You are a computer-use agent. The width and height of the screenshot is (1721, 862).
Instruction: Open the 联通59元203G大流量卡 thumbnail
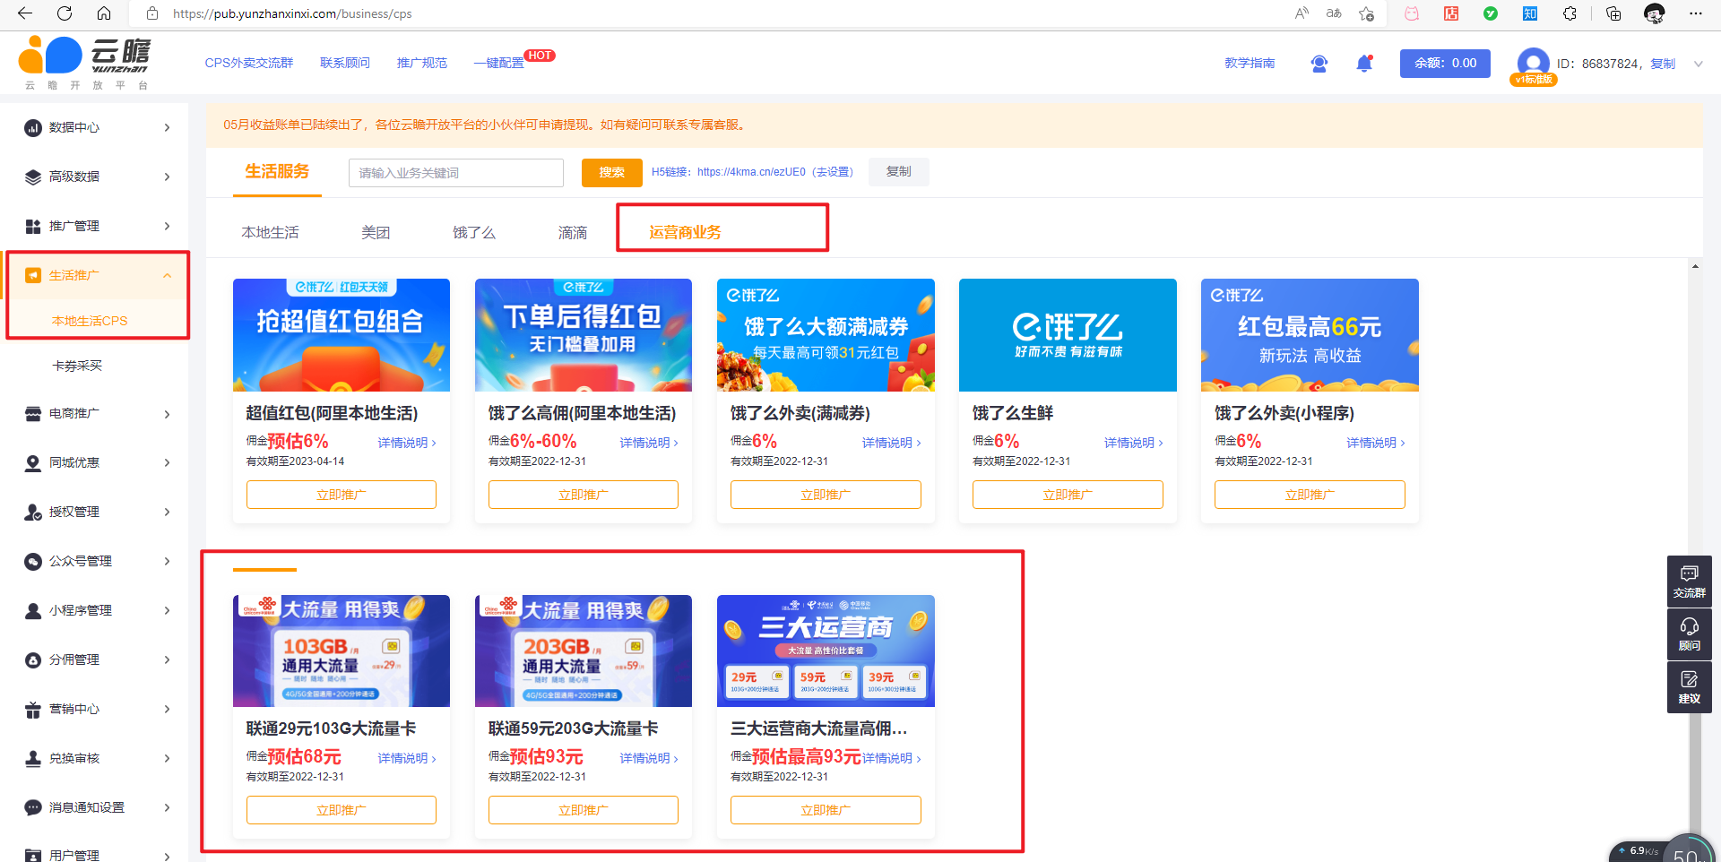coord(584,651)
